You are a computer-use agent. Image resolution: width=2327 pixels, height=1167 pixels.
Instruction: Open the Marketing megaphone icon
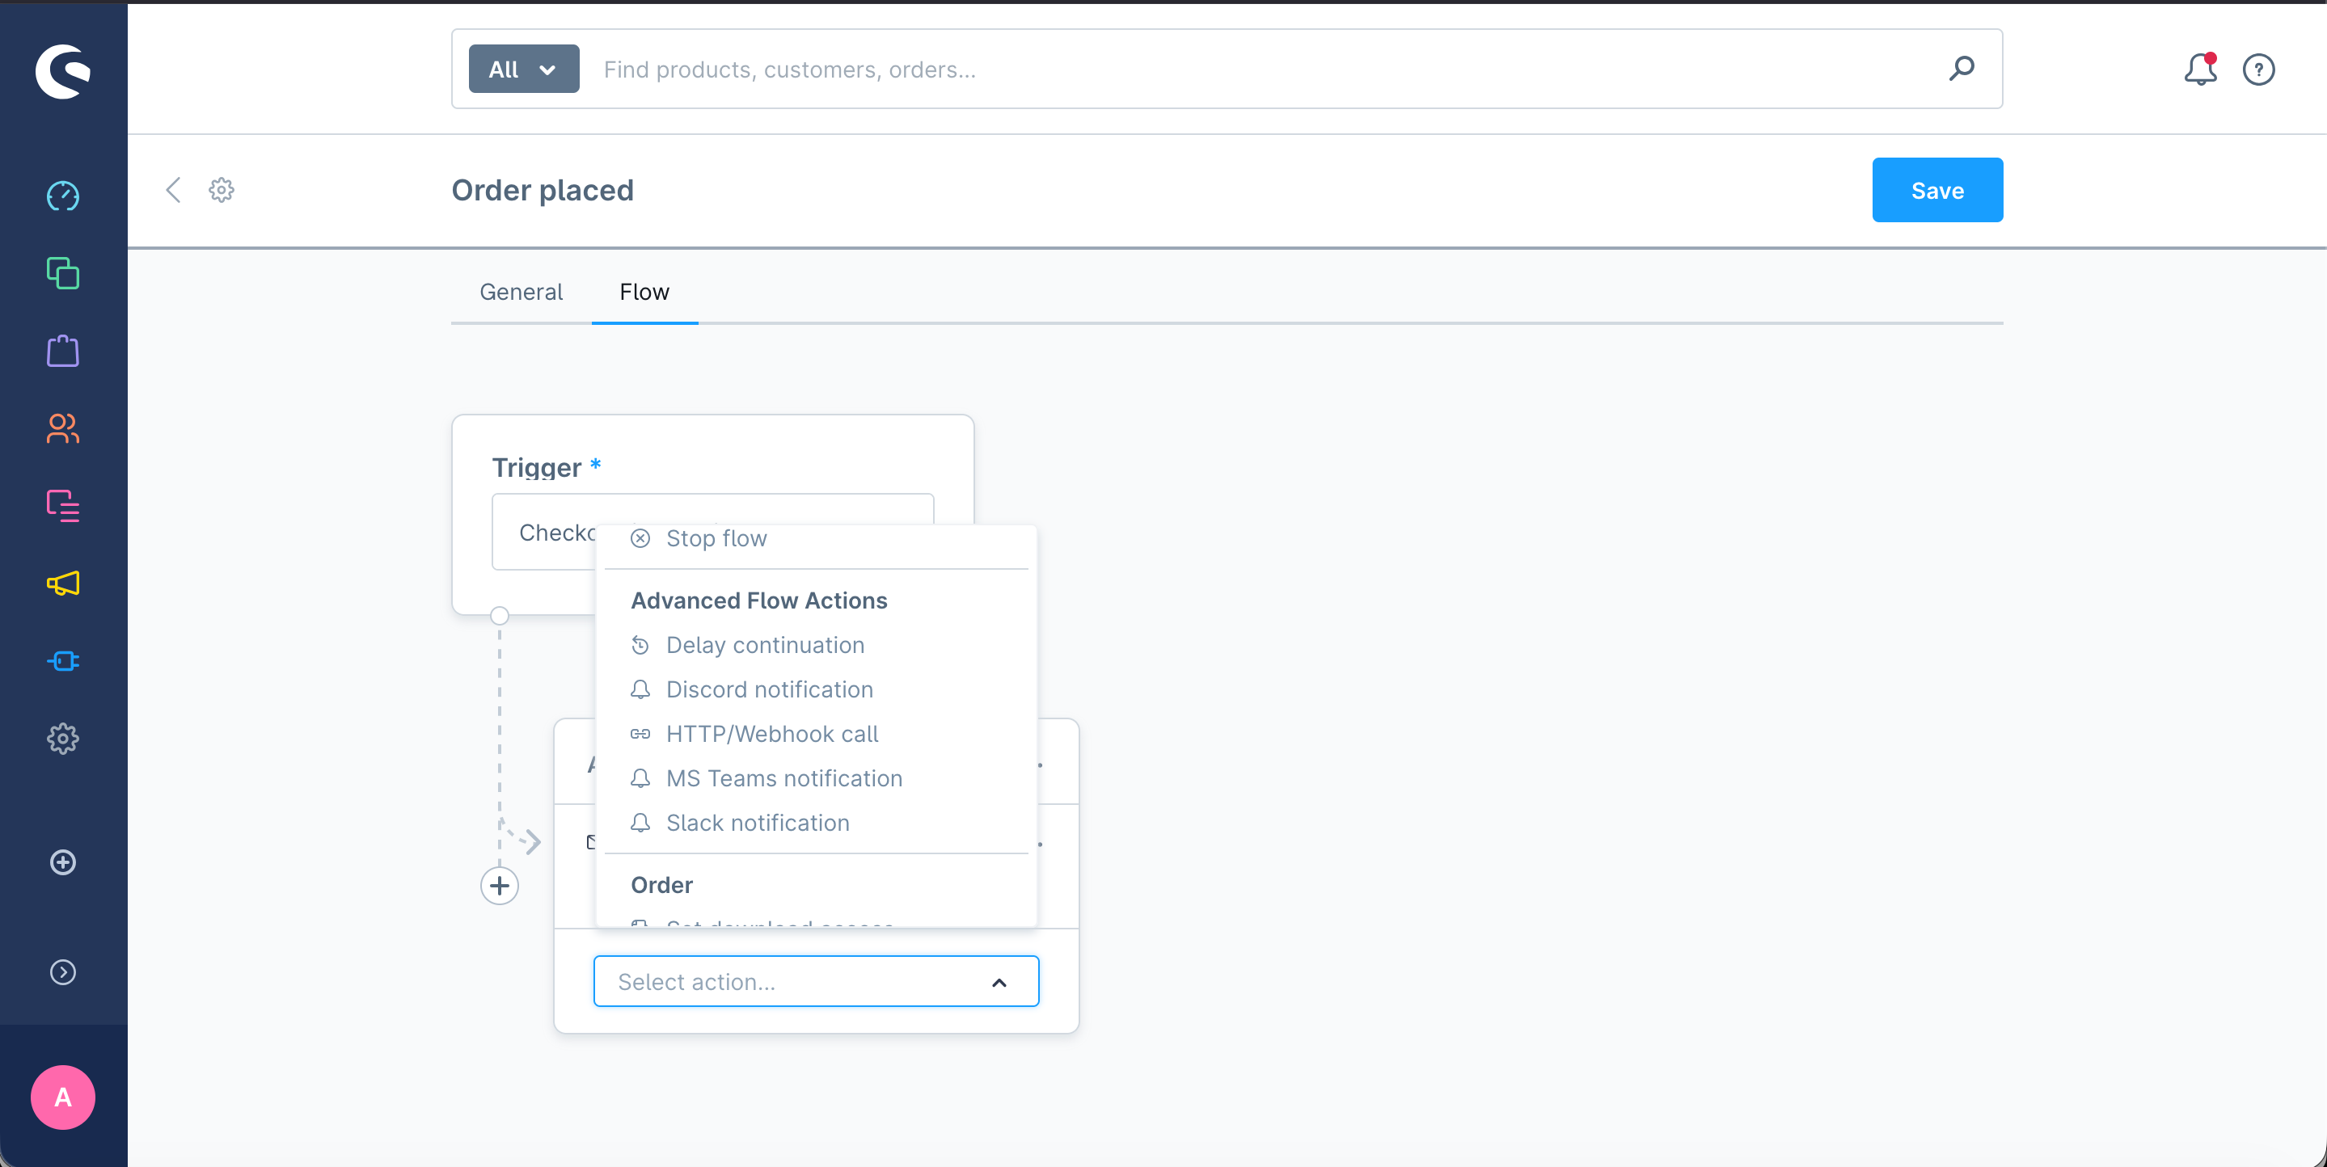point(62,583)
